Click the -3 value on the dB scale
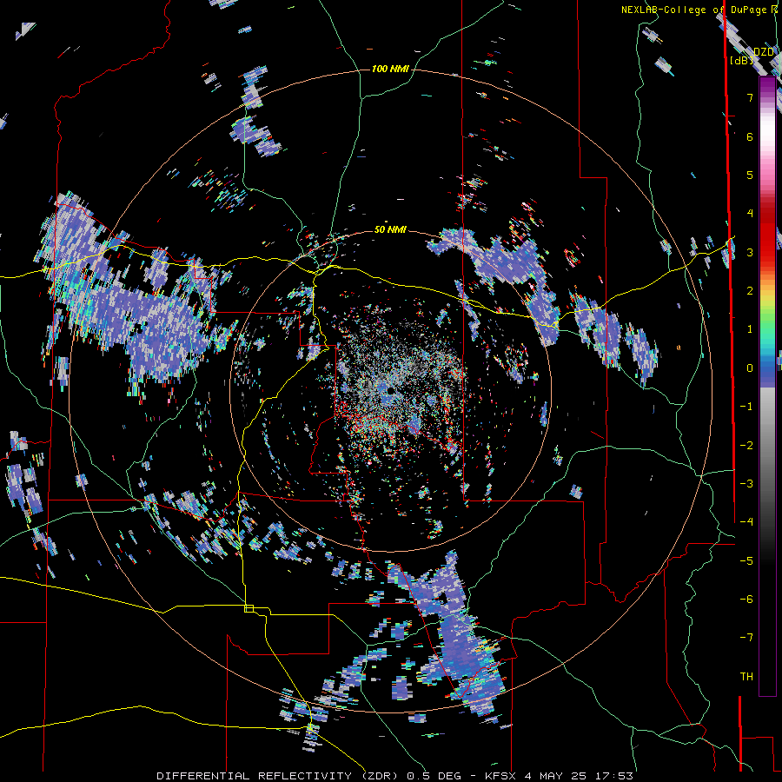This screenshot has width=782, height=782. pos(746,484)
